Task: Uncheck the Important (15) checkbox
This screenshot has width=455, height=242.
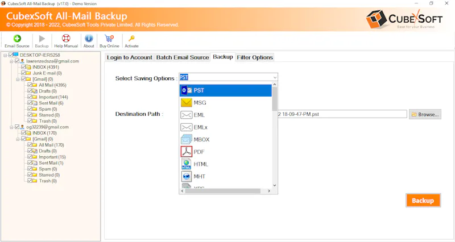Action: [30, 157]
